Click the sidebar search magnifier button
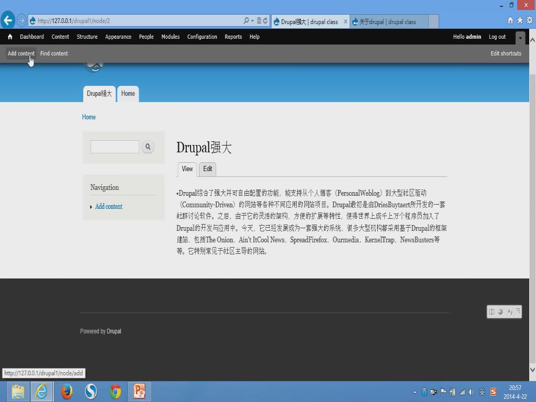Screen dimensions: 536x402 click(x=148, y=147)
